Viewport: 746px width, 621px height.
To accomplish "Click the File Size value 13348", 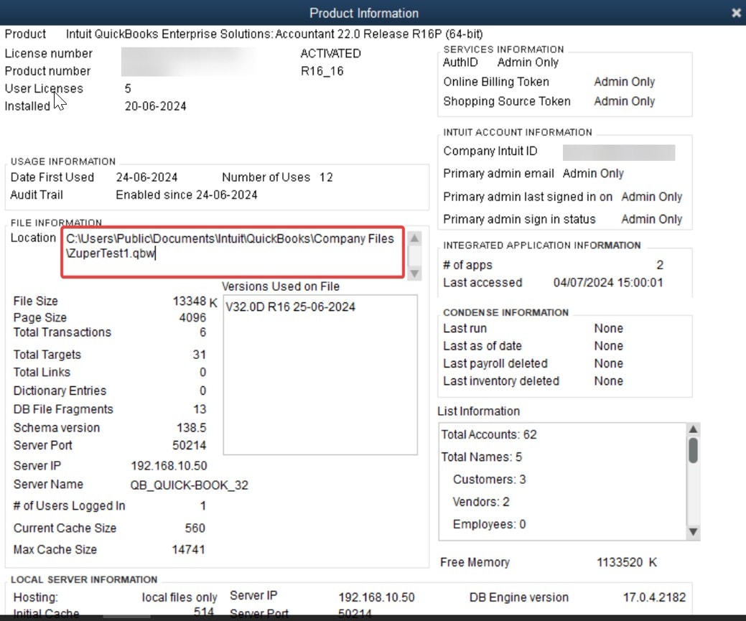I will coord(190,302).
